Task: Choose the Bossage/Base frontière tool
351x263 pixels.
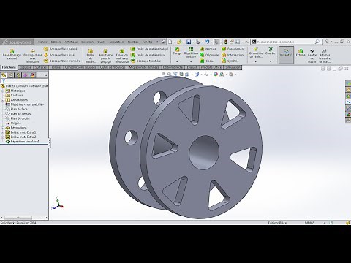Action: click(x=62, y=61)
